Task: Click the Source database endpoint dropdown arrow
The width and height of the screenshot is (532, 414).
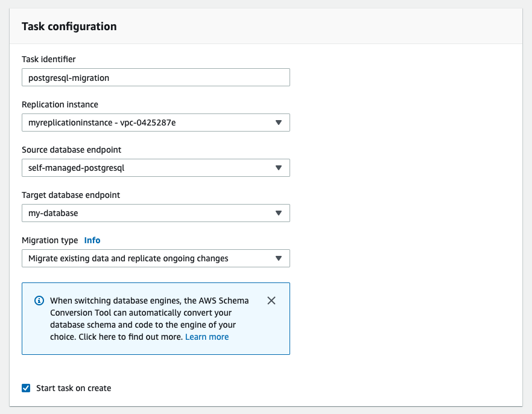Action: coord(279,167)
